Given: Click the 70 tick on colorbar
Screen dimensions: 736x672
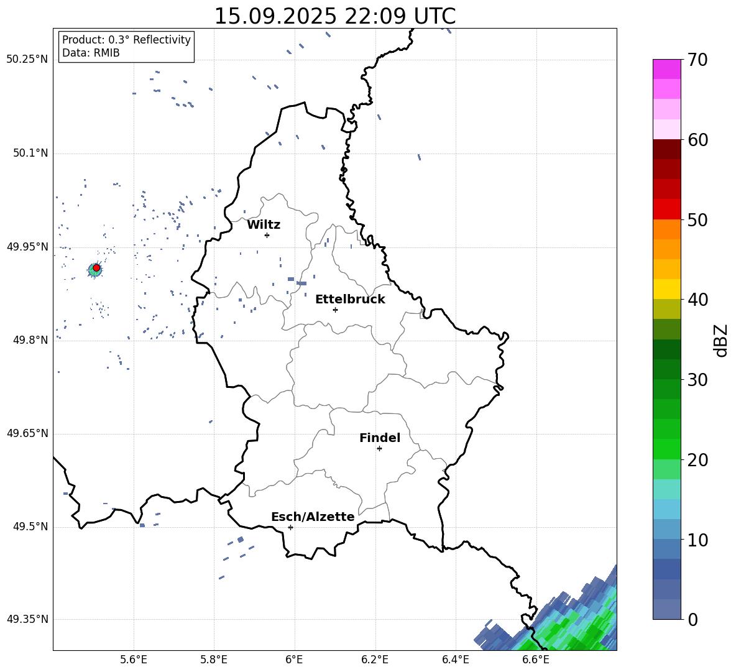Looking at the screenshot, I should point(697,60).
